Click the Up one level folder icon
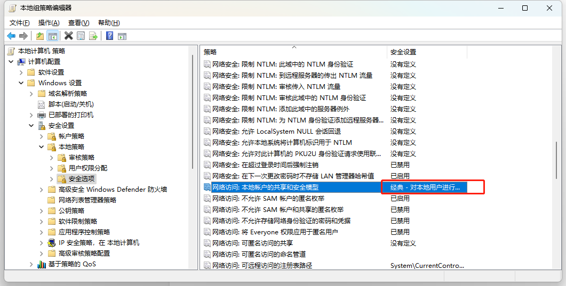566x286 pixels. tap(39, 36)
